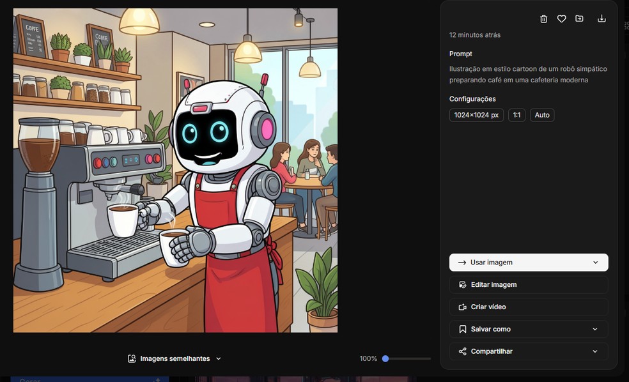Click Imagens semelhantes label
Screen dimensions: 629x382
175,359
